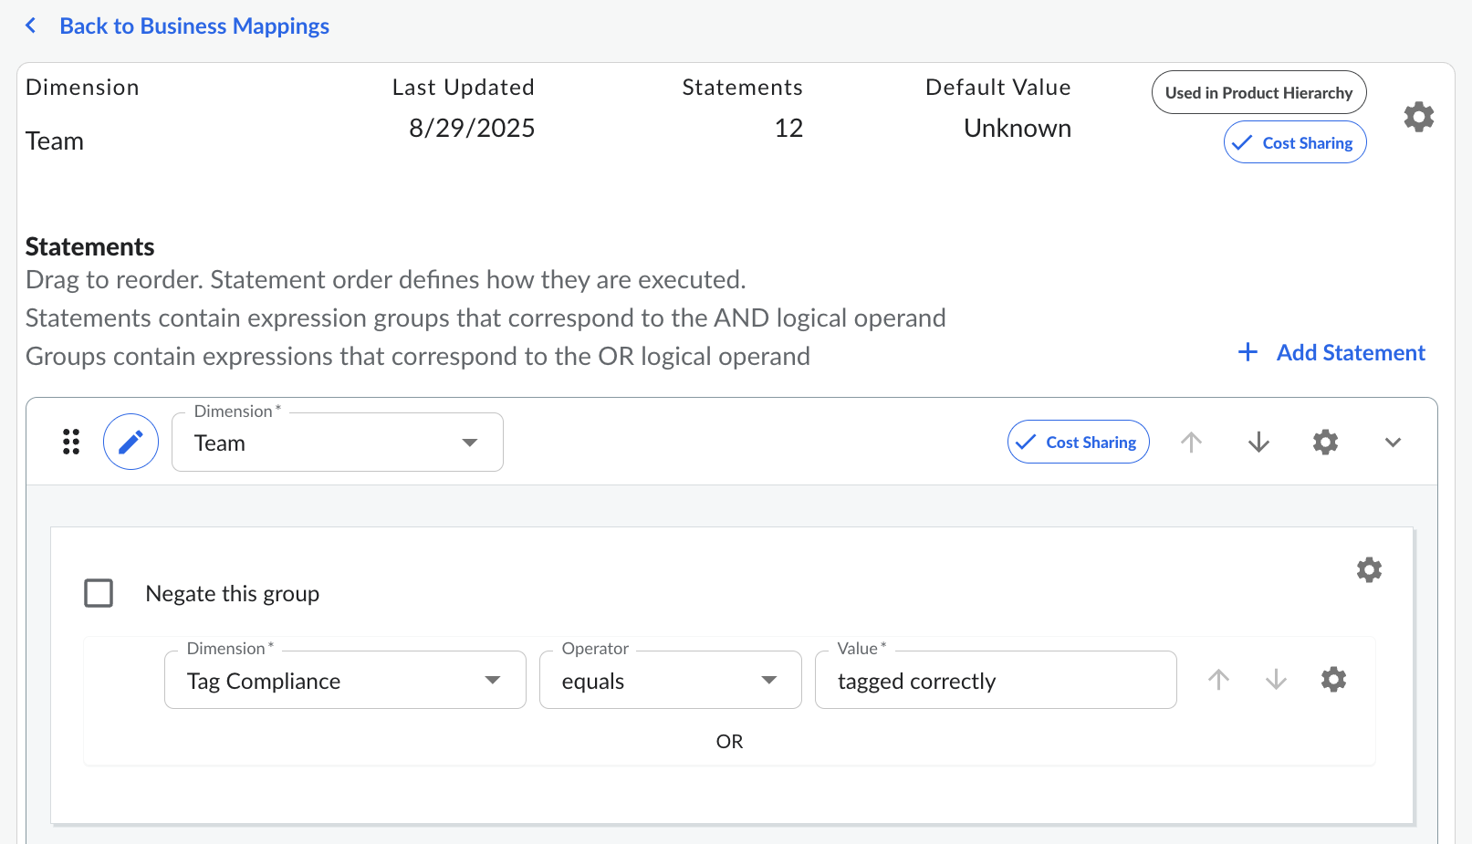Move statement up with arrow icon

(x=1191, y=443)
